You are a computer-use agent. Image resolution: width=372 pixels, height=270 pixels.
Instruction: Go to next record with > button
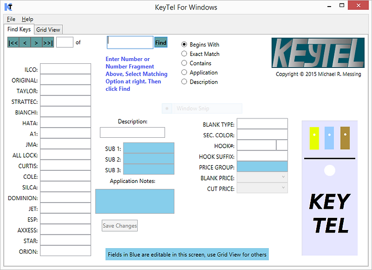tap(36, 43)
